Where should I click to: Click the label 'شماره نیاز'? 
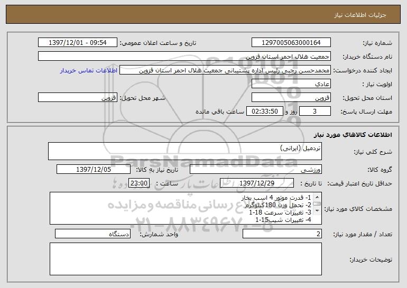377,43
